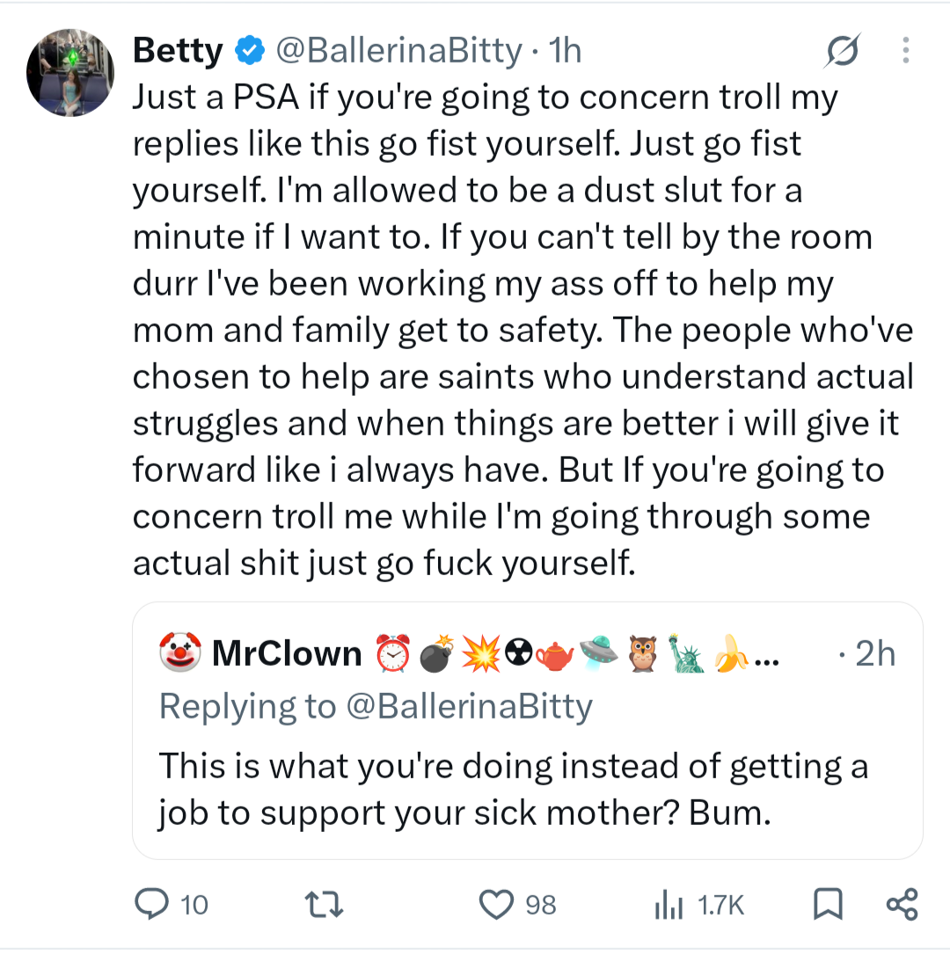Click the share icon

(x=902, y=905)
